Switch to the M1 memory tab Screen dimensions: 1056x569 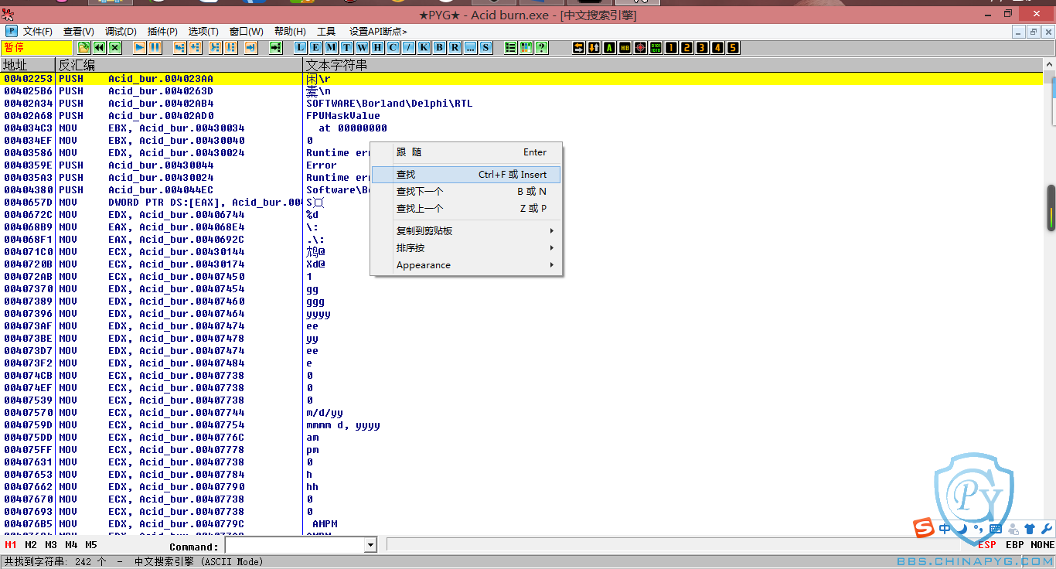coord(11,545)
